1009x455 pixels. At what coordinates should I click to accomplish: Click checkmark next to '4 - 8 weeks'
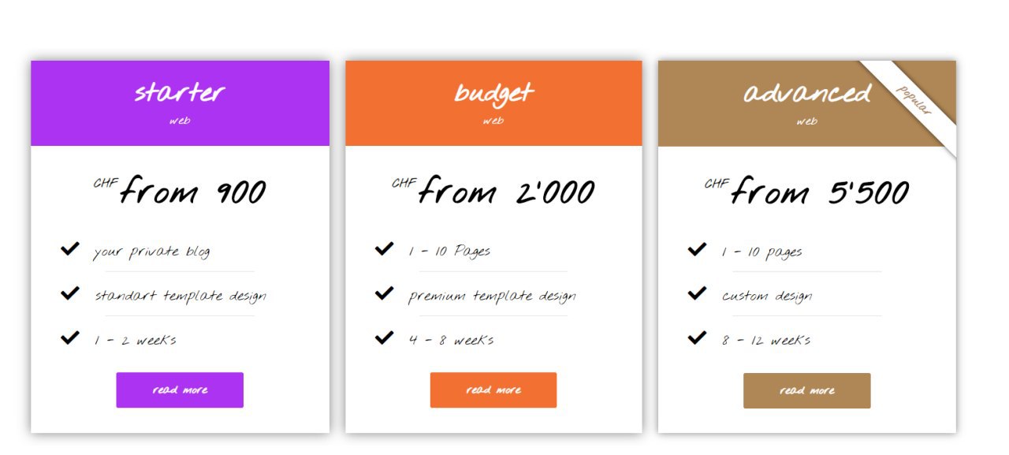(x=384, y=338)
